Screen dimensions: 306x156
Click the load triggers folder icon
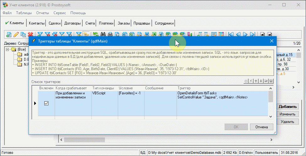pyautogui.click(x=266, y=81)
